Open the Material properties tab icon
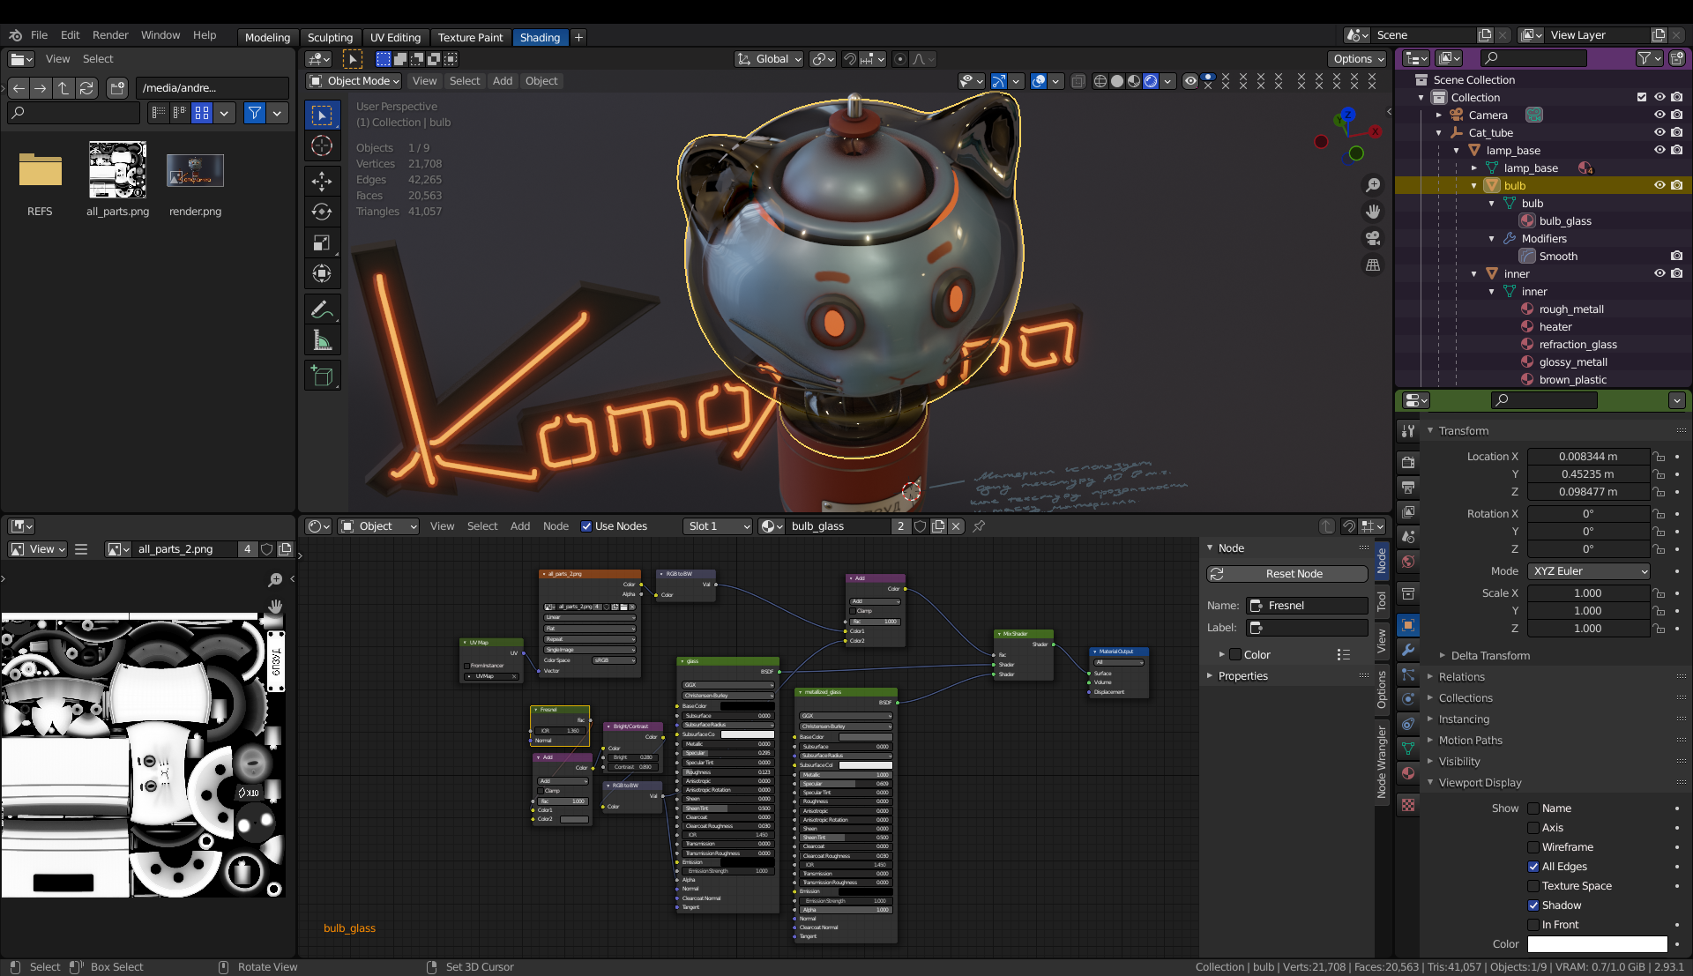Viewport: 1693px width, 976px height. [1408, 773]
